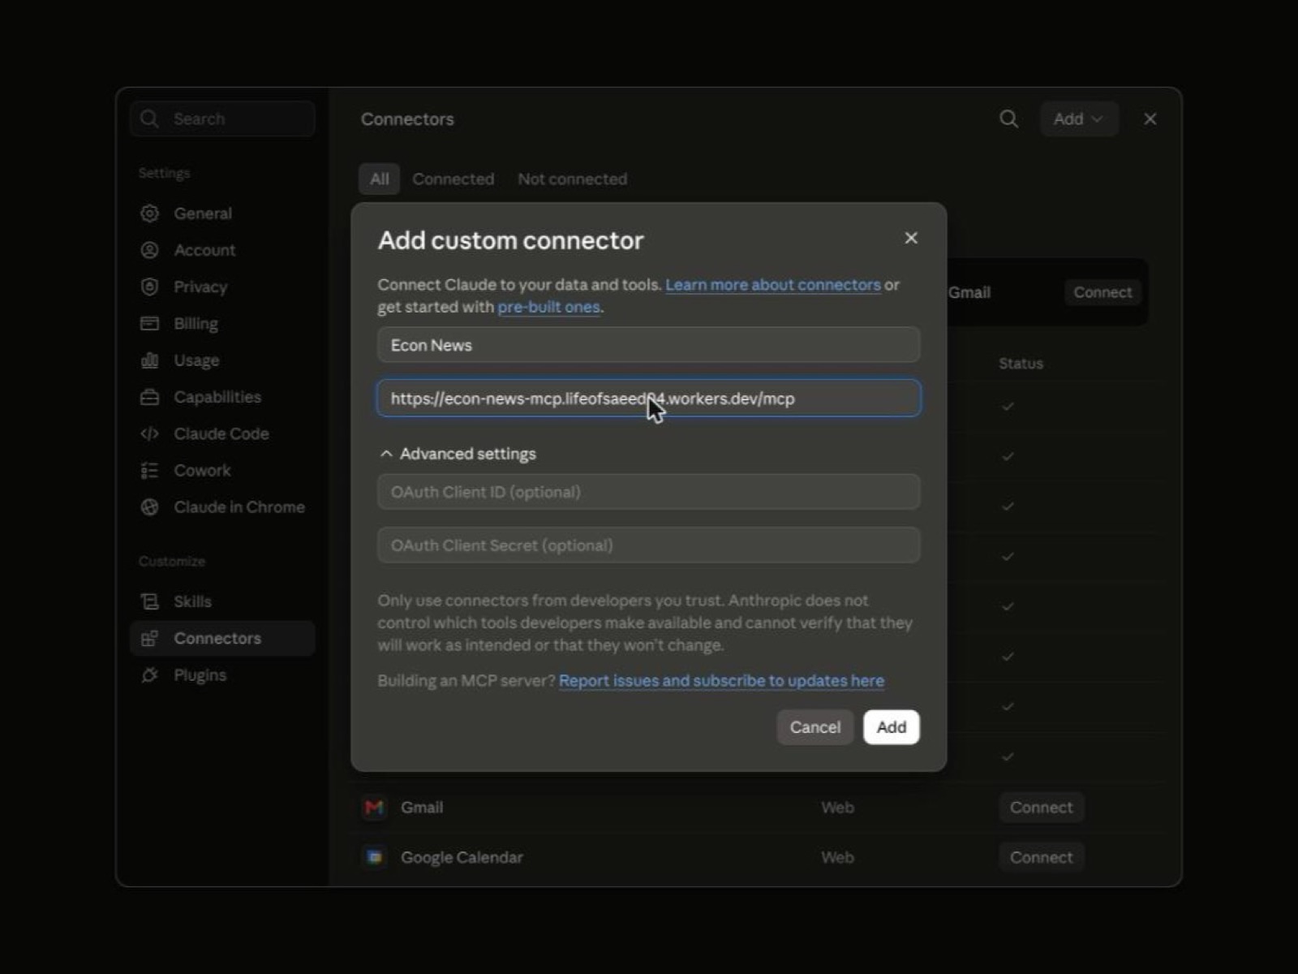Open Learn more about connectors link
1298x974 pixels.
[773, 285]
